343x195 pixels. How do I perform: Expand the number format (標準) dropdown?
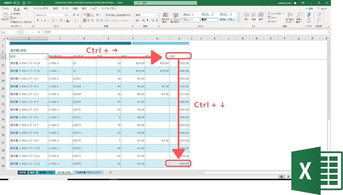147,15
